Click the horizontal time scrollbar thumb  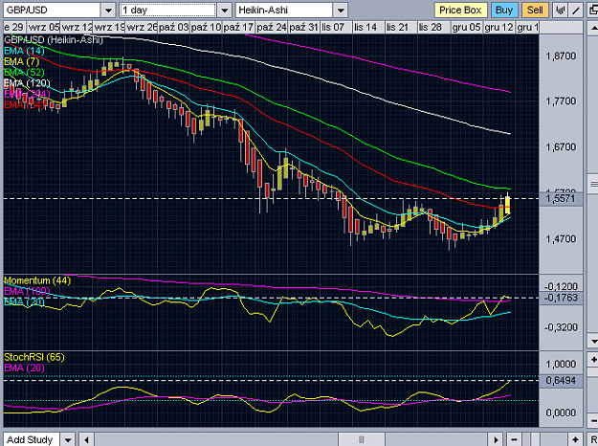[x=362, y=439]
